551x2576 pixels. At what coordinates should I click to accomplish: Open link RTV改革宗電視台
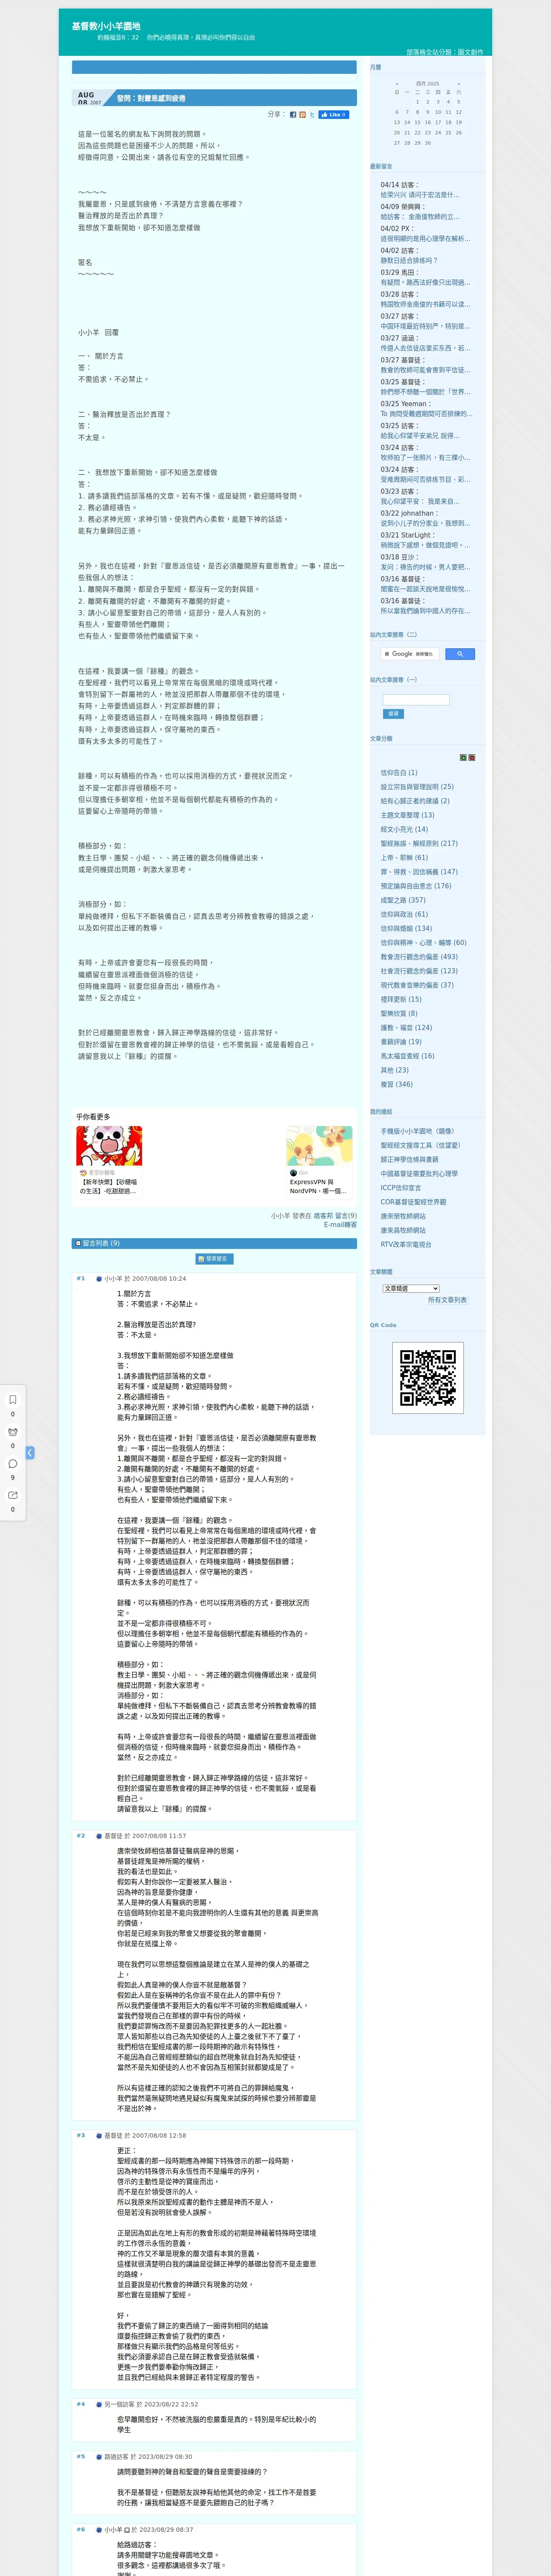tap(406, 1245)
